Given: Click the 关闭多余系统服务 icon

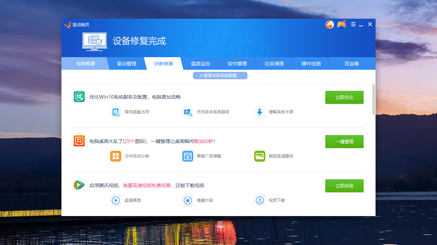Looking at the screenshot, I should click(x=188, y=112).
